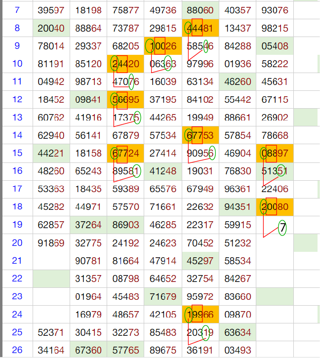Select the highlighted cell 24420

click(126, 64)
